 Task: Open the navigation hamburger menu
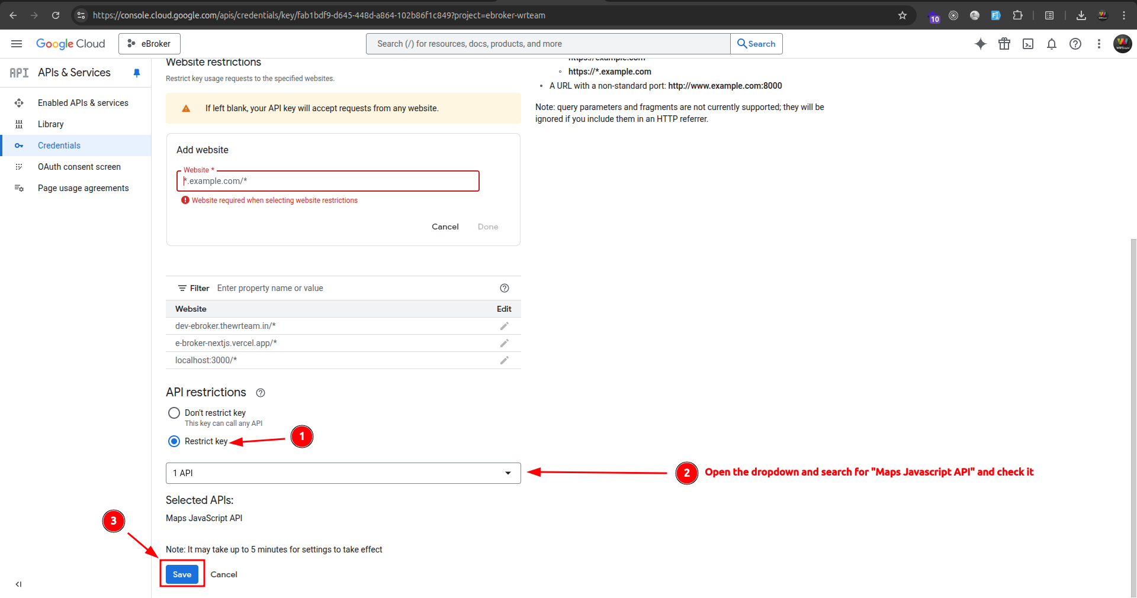coord(17,43)
